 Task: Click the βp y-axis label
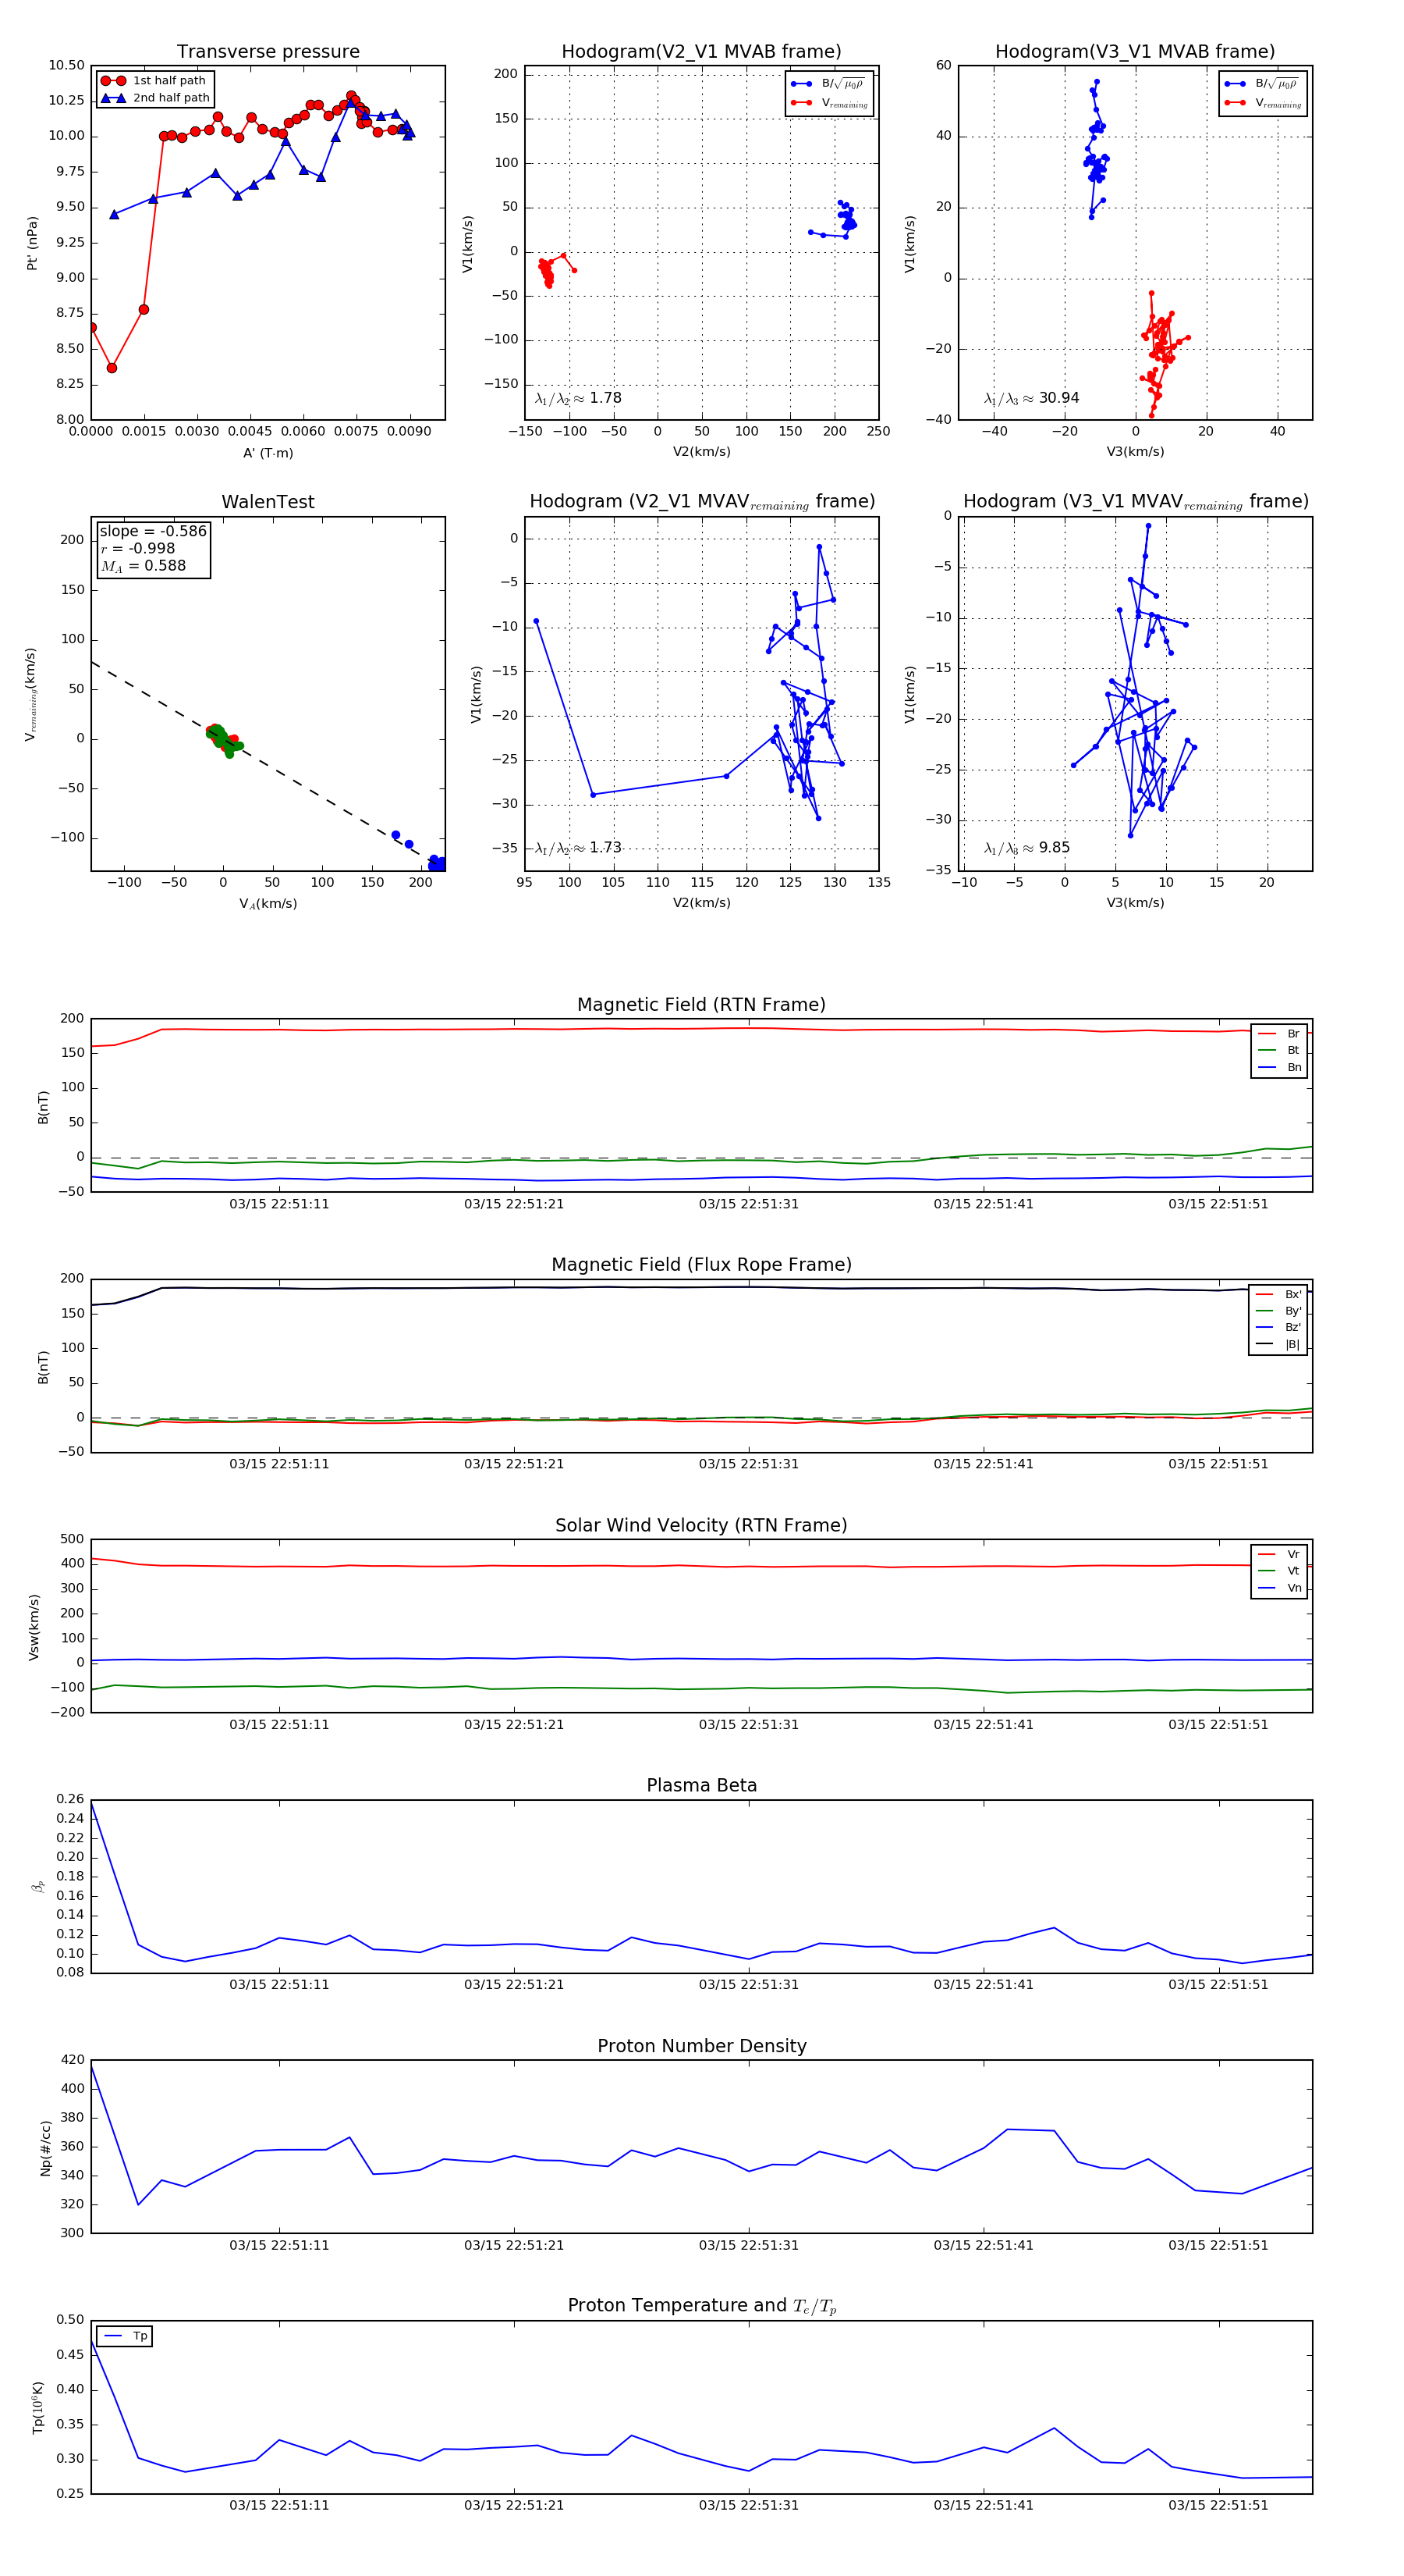[38, 1886]
